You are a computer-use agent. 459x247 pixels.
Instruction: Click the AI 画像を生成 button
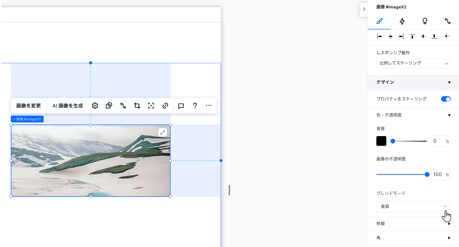click(68, 106)
